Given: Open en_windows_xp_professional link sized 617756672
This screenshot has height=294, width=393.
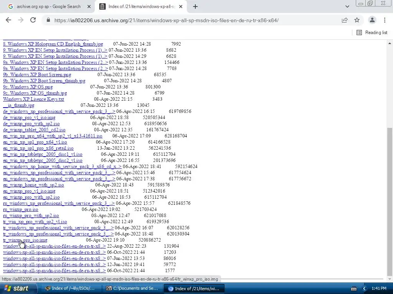Looking at the screenshot, I should tap(59, 179).
